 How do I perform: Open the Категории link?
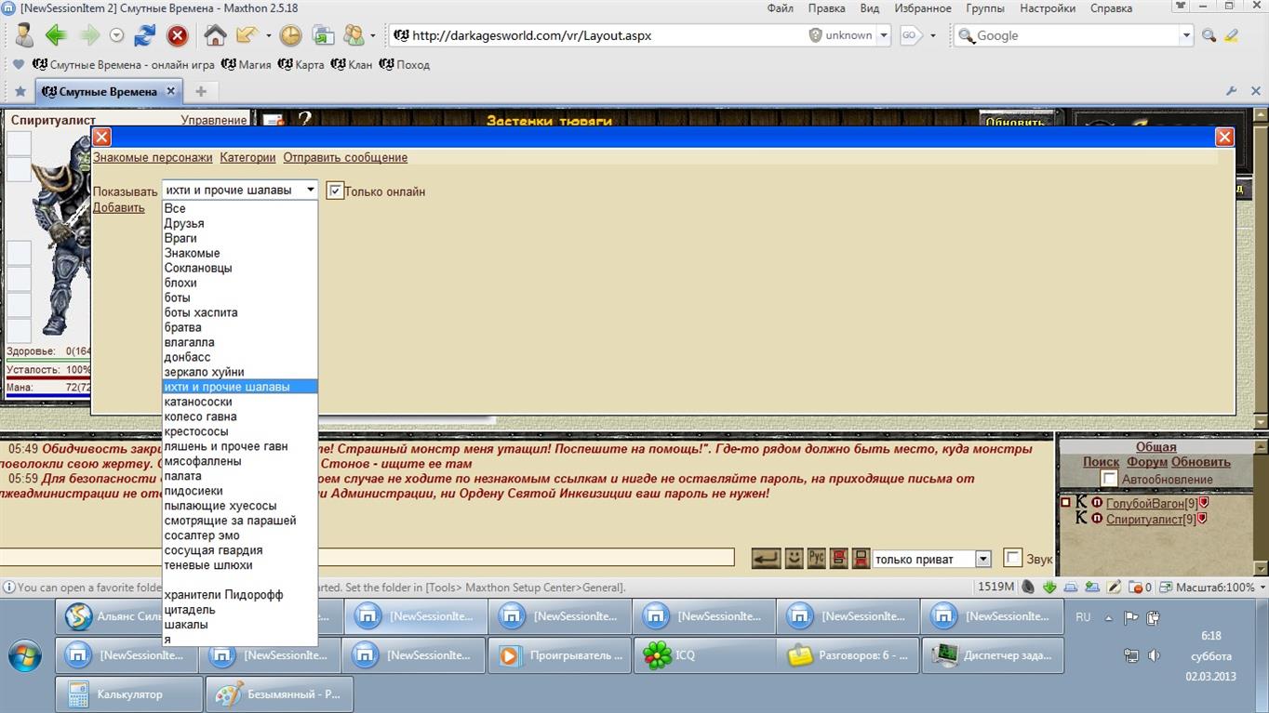pos(247,157)
